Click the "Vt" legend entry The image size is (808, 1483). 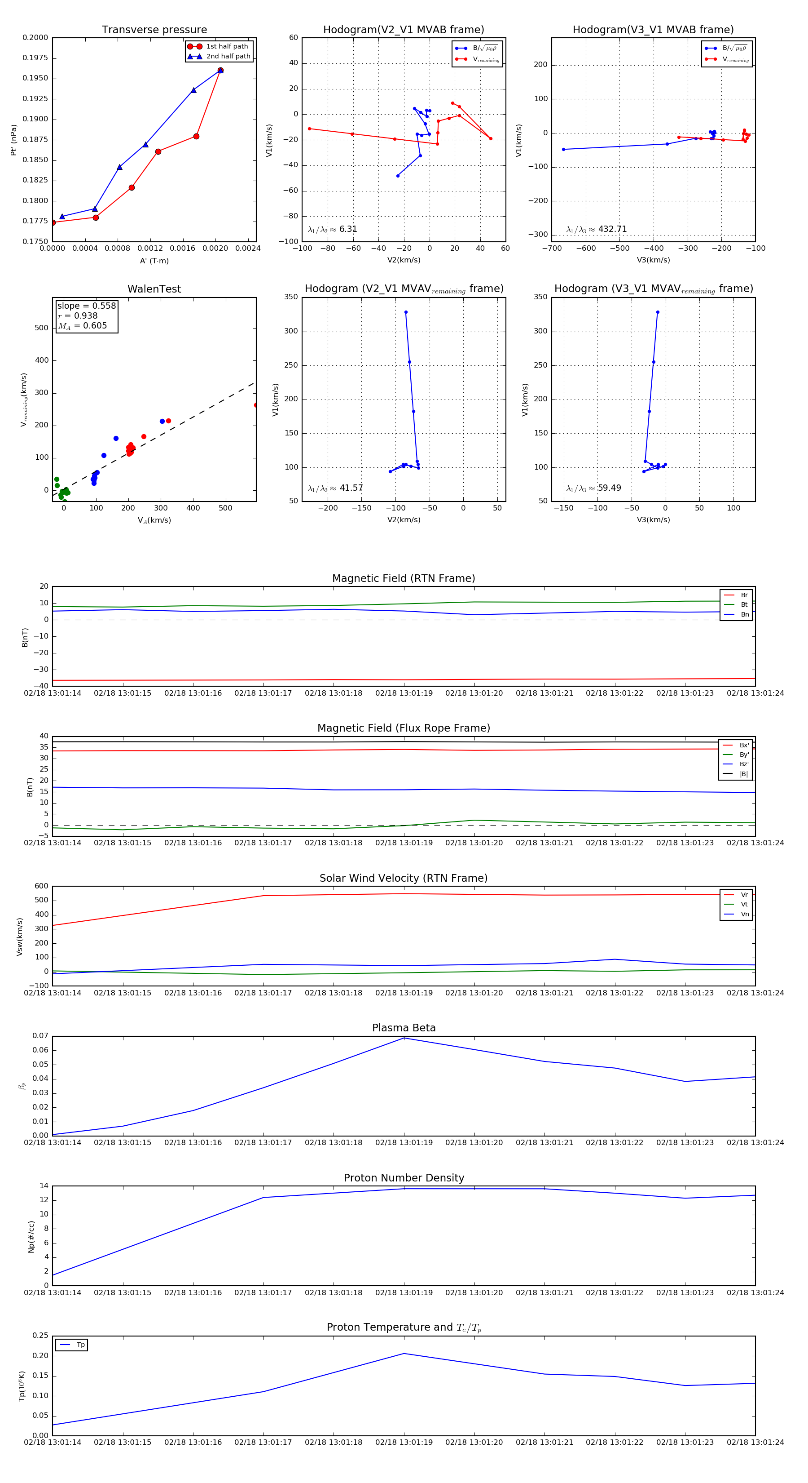tap(736, 905)
